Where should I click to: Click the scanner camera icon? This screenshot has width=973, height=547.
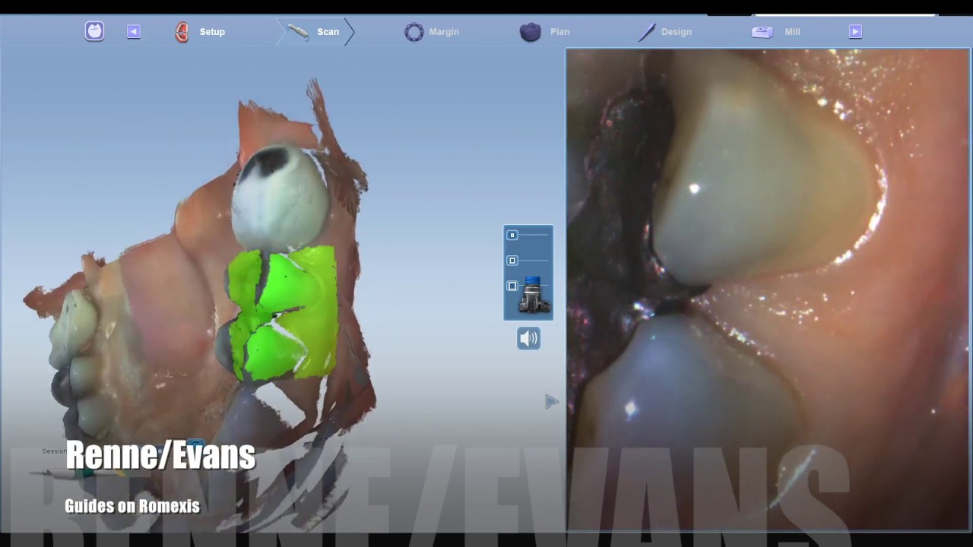point(534,296)
